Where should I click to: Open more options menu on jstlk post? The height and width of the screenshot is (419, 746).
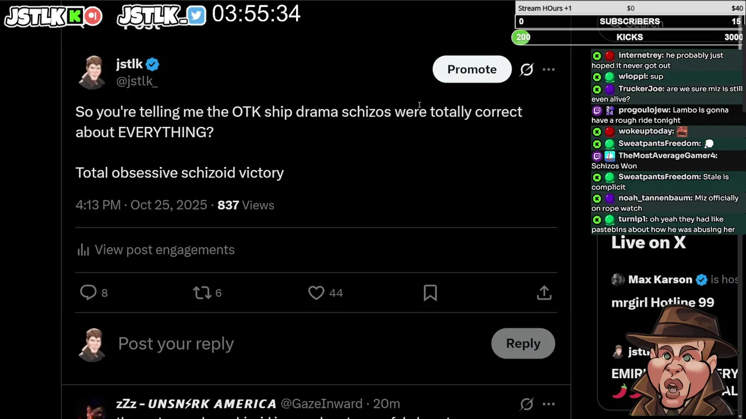548,69
